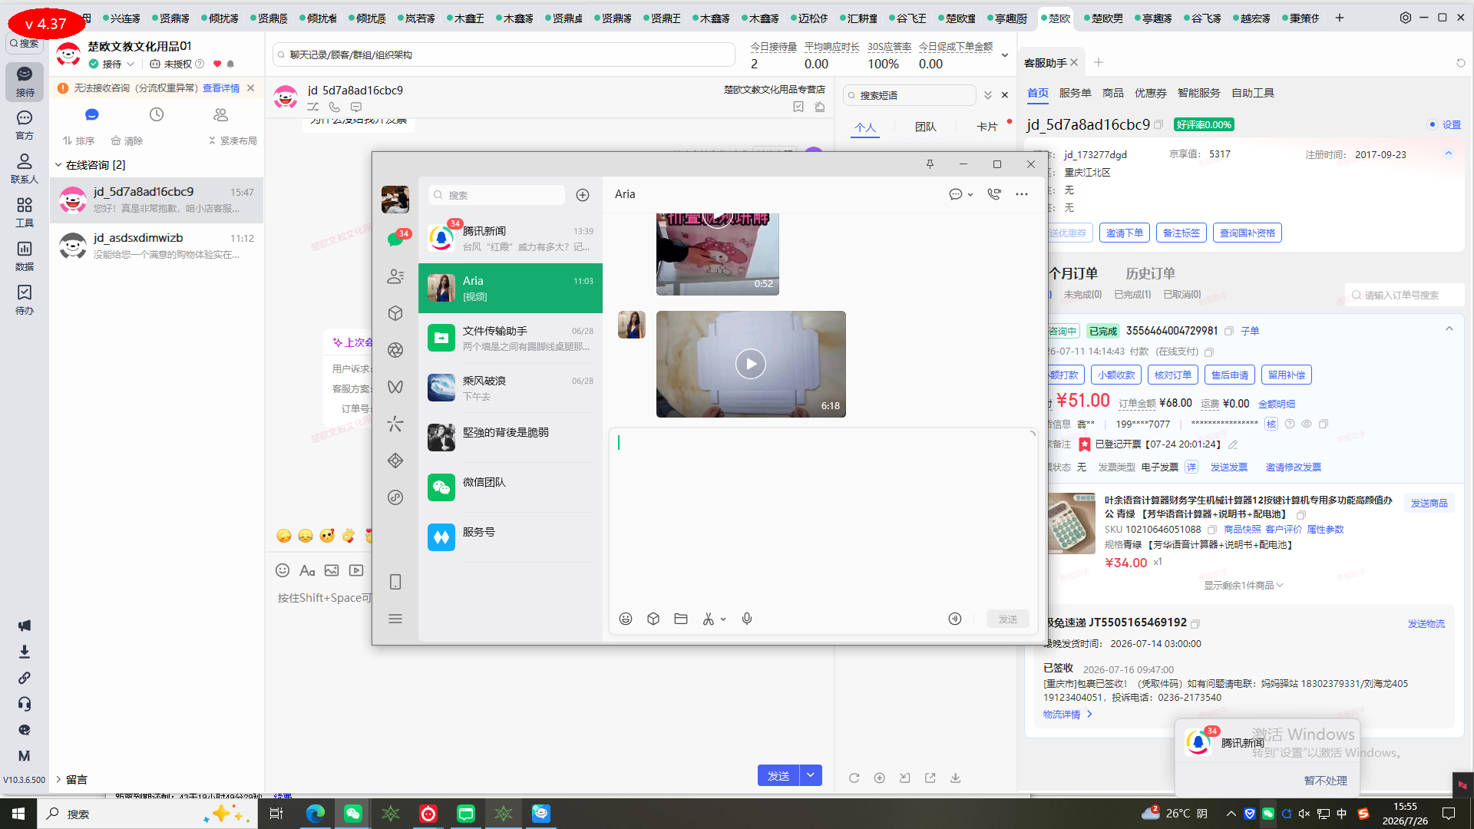
Task: Open the 文件传输助手 chat in WeChat
Action: 511,338
